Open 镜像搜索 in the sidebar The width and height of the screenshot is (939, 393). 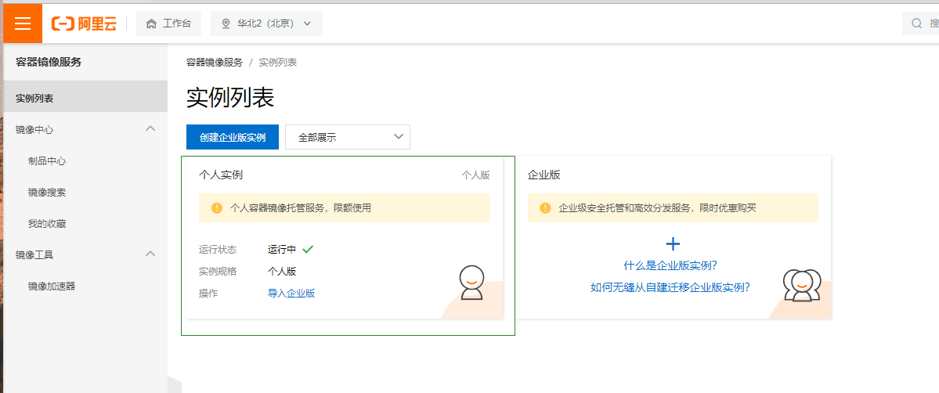(47, 192)
